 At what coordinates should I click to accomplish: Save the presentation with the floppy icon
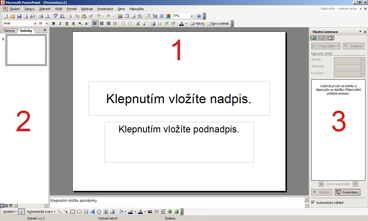pyautogui.click(x=19, y=16)
